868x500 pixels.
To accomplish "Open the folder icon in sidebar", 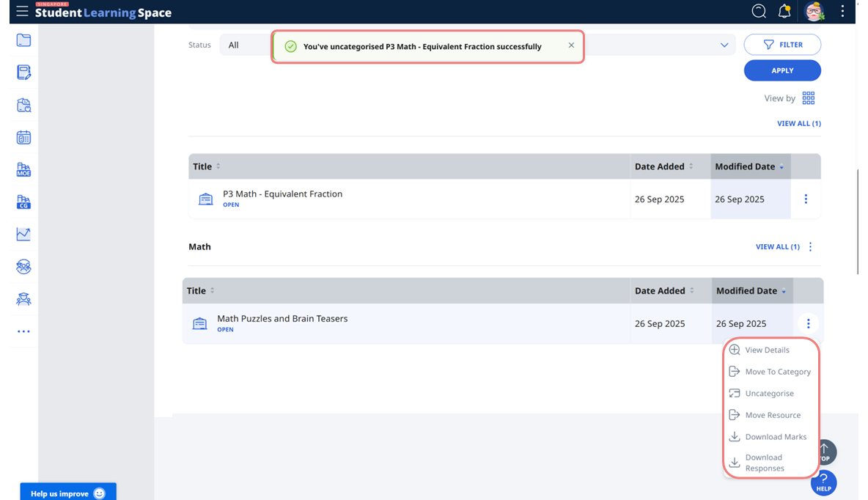I will coord(23,40).
